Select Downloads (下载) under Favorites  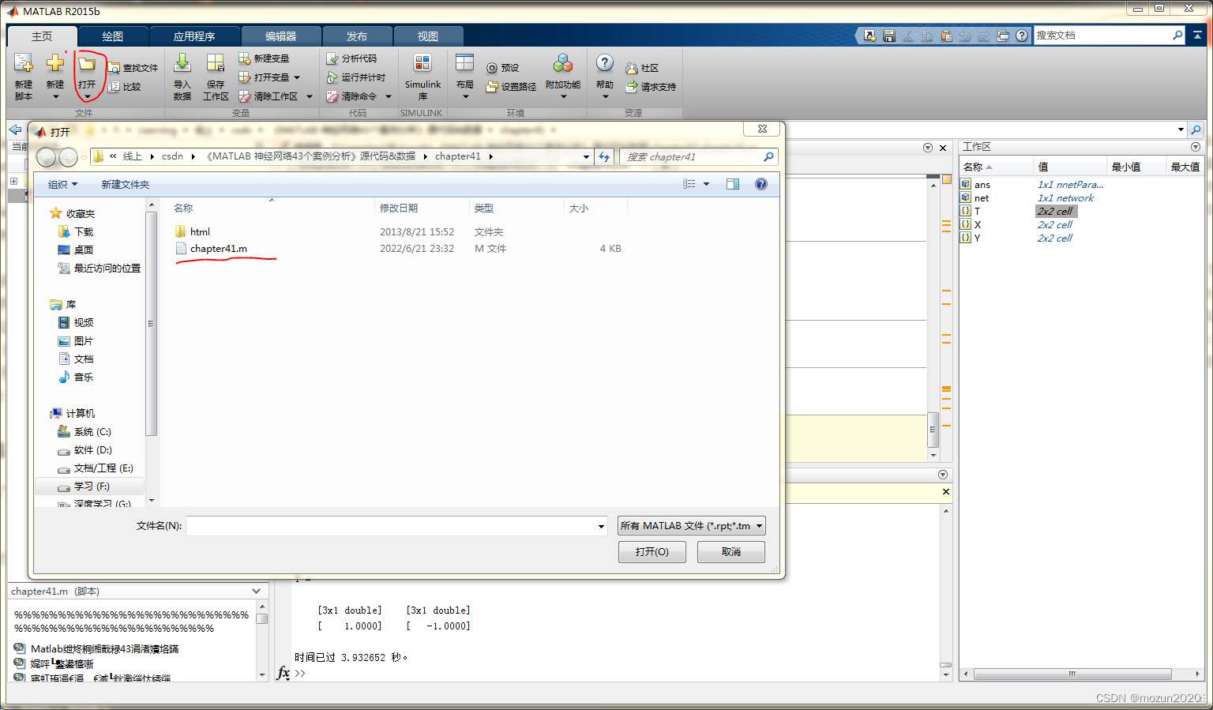click(76, 232)
